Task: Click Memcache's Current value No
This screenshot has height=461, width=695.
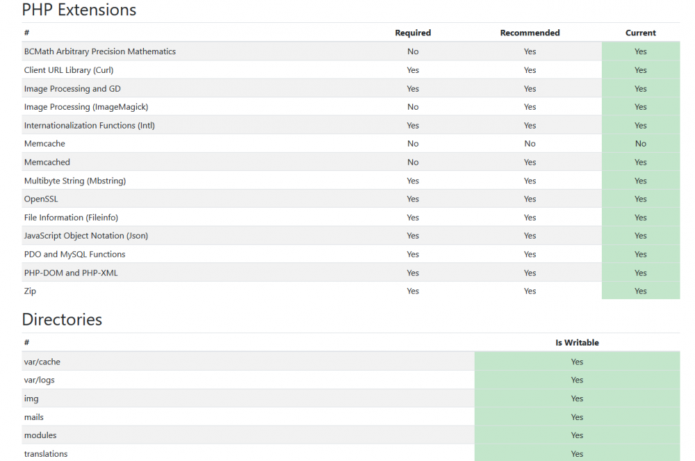Action: coord(641,144)
